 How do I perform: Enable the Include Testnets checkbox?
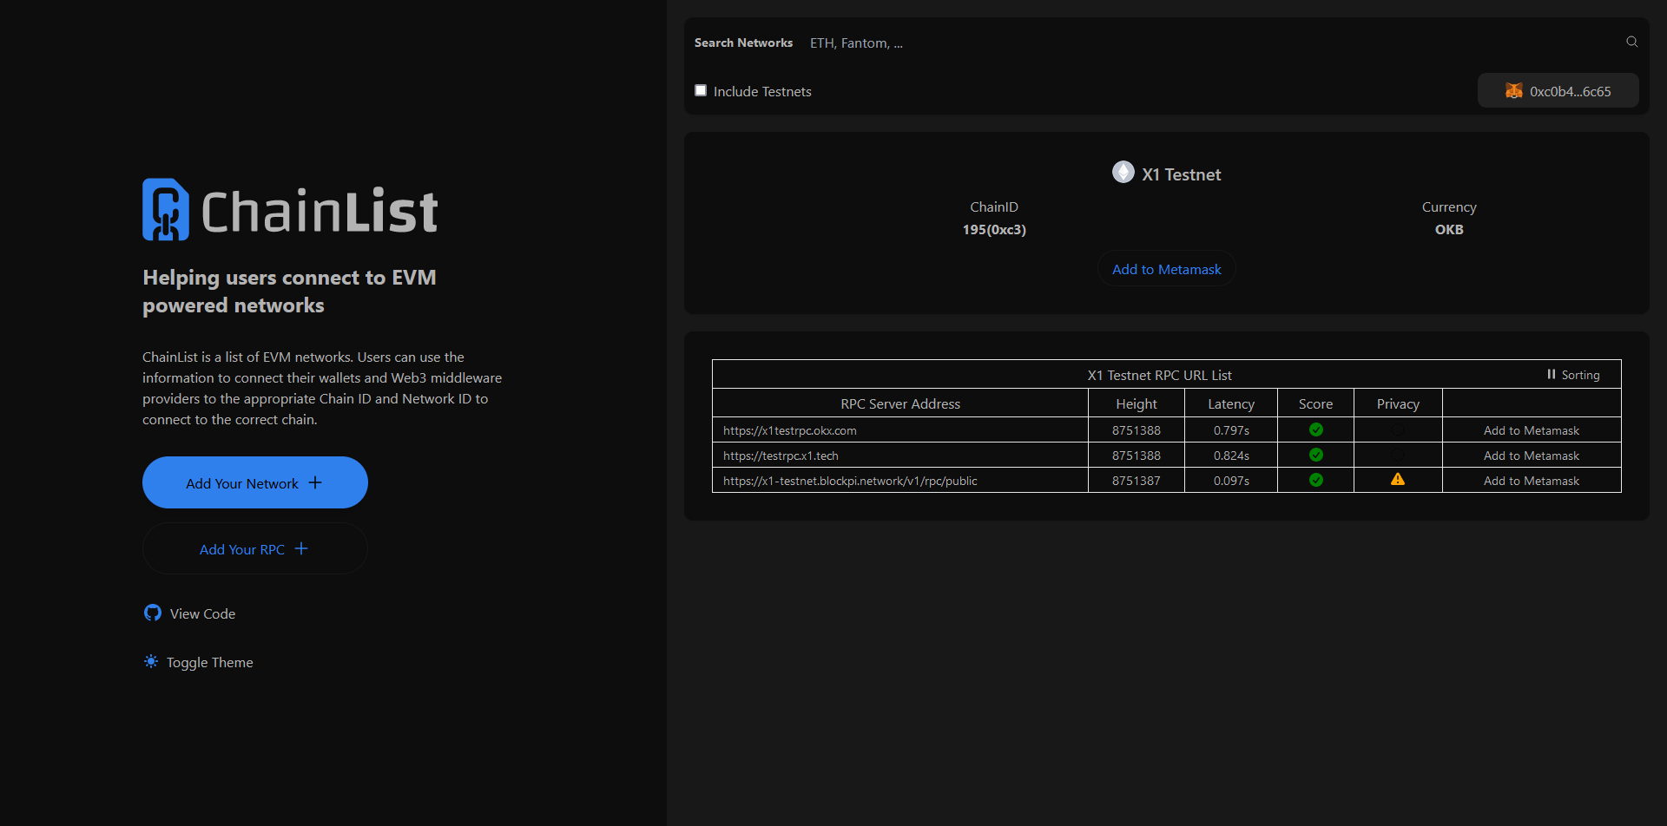pos(701,90)
